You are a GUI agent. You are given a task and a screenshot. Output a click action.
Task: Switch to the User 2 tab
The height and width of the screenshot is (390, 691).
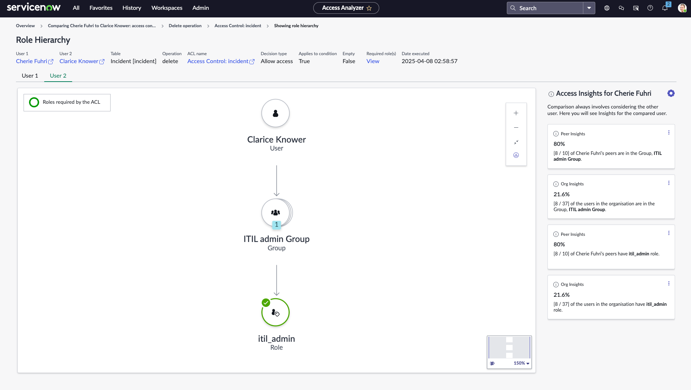click(58, 75)
